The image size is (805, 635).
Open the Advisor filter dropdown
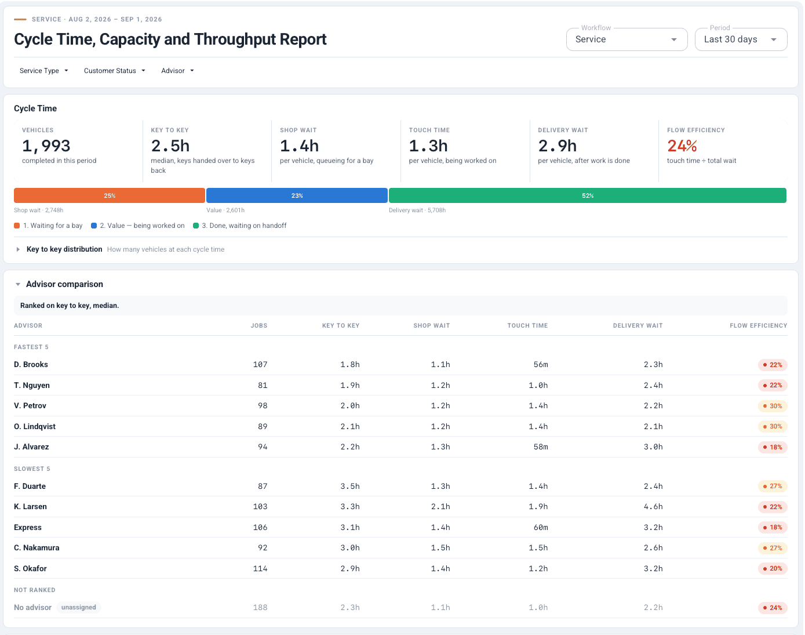tap(177, 71)
